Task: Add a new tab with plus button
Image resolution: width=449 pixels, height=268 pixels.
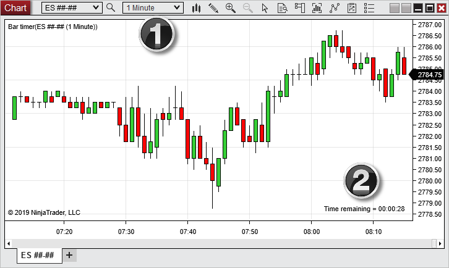Action: (69, 255)
